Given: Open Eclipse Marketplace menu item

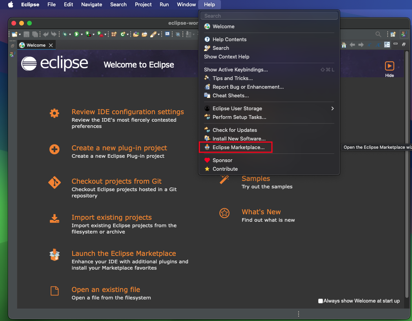Looking at the screenshot, I should 269,148.
